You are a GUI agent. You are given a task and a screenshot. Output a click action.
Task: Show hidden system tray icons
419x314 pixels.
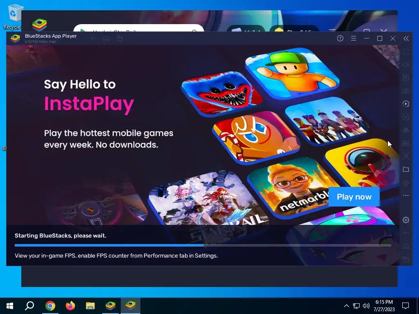(x=346, y=306)
